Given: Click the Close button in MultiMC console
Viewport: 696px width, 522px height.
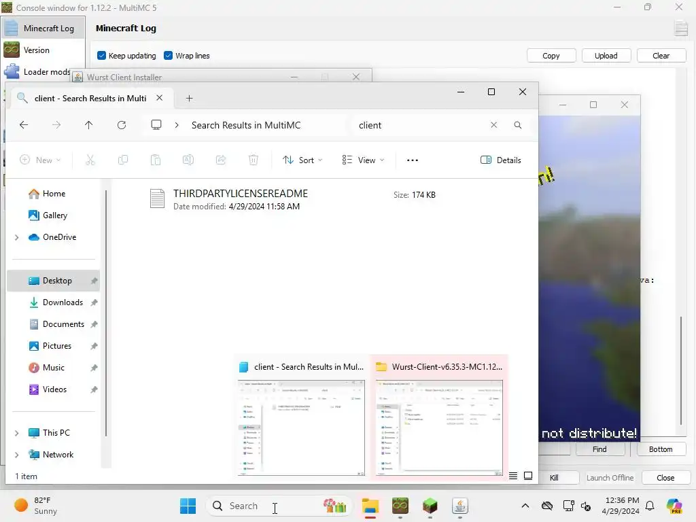Looking at the screenshot, I should (665, 478).
